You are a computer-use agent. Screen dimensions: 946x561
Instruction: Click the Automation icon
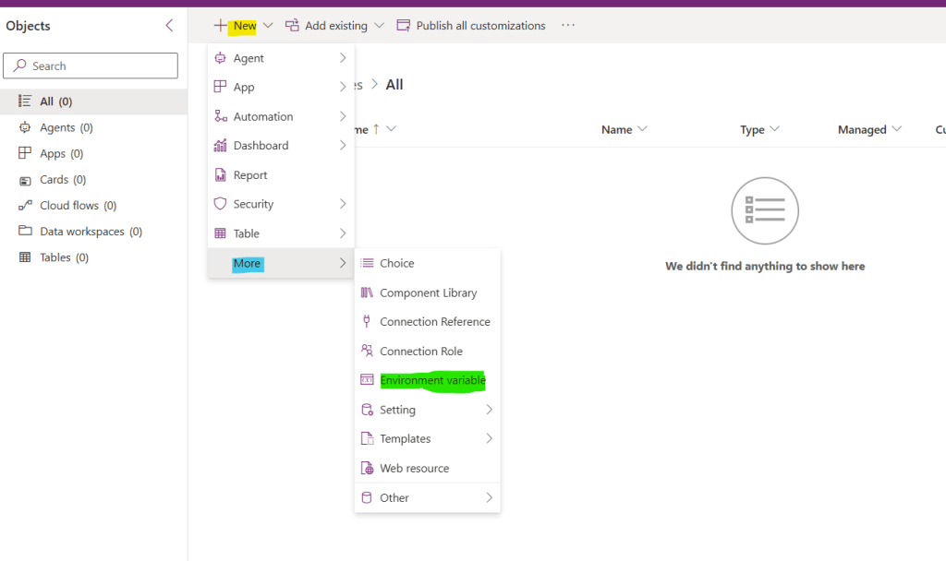click(x=222, y=116)
